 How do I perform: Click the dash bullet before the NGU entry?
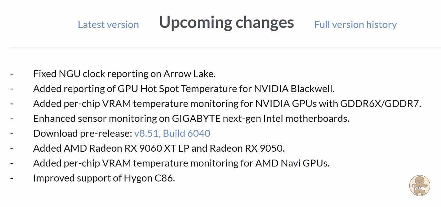coord(12,74)
